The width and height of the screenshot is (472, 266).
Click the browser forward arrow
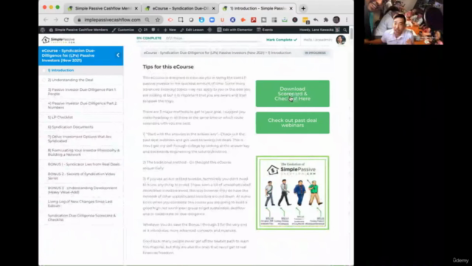tap(56, 20)
